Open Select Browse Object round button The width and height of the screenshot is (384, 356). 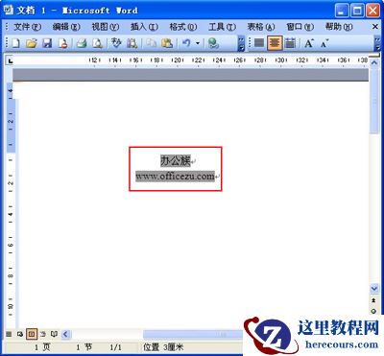pyautogui.click(x=373, y=311)
